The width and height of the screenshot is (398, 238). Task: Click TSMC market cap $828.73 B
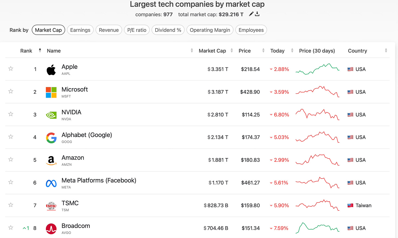[216, 206]
